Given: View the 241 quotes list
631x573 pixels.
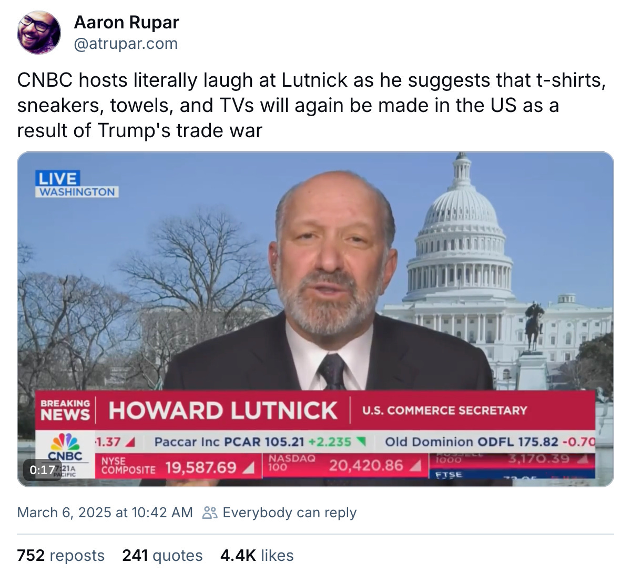Looking at the screenshot, I should (x=162, y=556).
